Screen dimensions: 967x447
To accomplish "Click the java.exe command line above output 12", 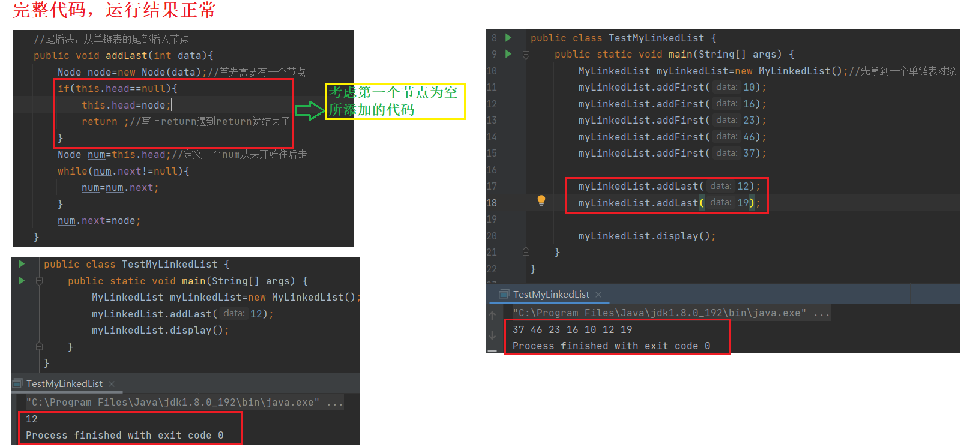I will [184, 402].
